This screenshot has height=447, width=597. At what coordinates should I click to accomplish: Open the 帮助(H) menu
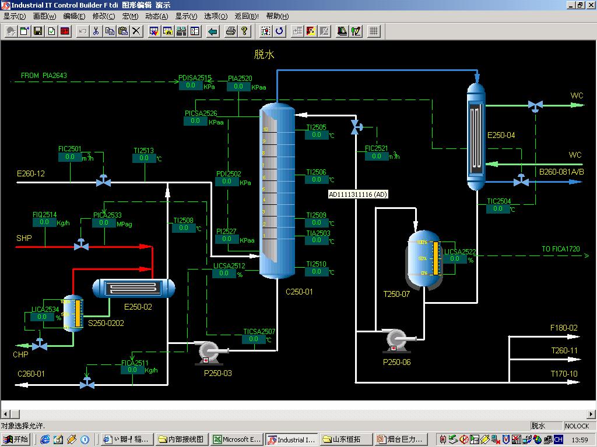277,16
